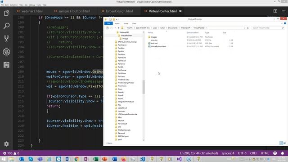The image size is (288, 162).
Task: Open notifications bell in status bar
Action: pyautogui.click(x=283, y=153)
